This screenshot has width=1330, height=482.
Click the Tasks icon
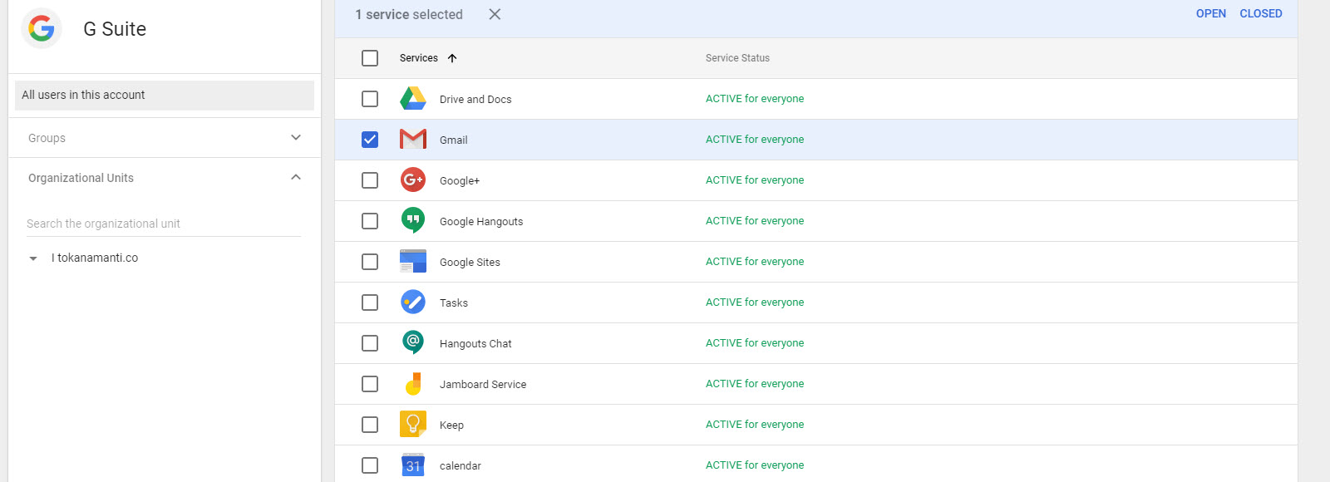pyautogui.click(x=413, y=302)
